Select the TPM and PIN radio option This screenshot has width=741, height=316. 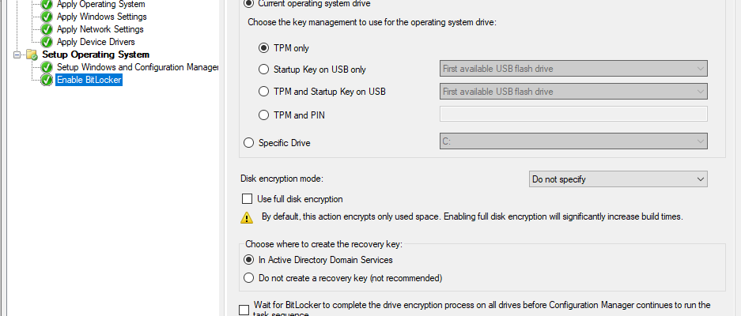[x=263, y=115]
